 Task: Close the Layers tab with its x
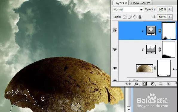click(x=126, y=3)
